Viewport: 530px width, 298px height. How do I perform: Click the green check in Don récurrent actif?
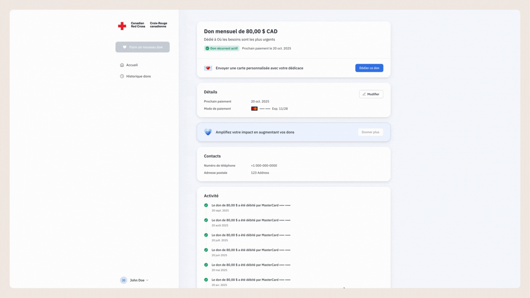207,48
